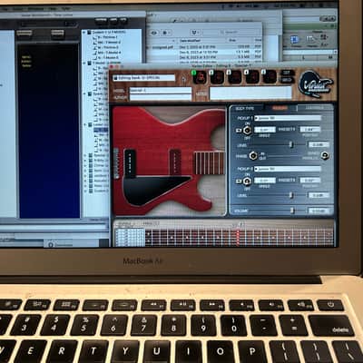This screenshot has width=363, height=363.
Task: Click the Volume slider handle
Action: (x=292, y=211)
